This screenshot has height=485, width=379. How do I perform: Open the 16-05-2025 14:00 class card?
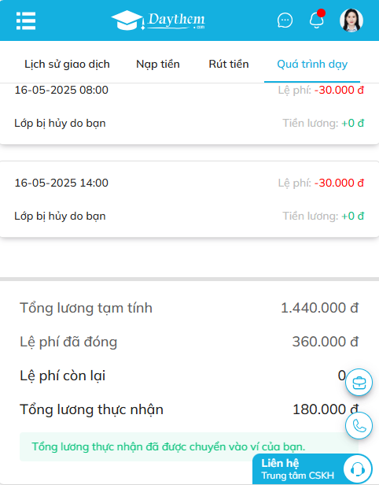[189, 199]
